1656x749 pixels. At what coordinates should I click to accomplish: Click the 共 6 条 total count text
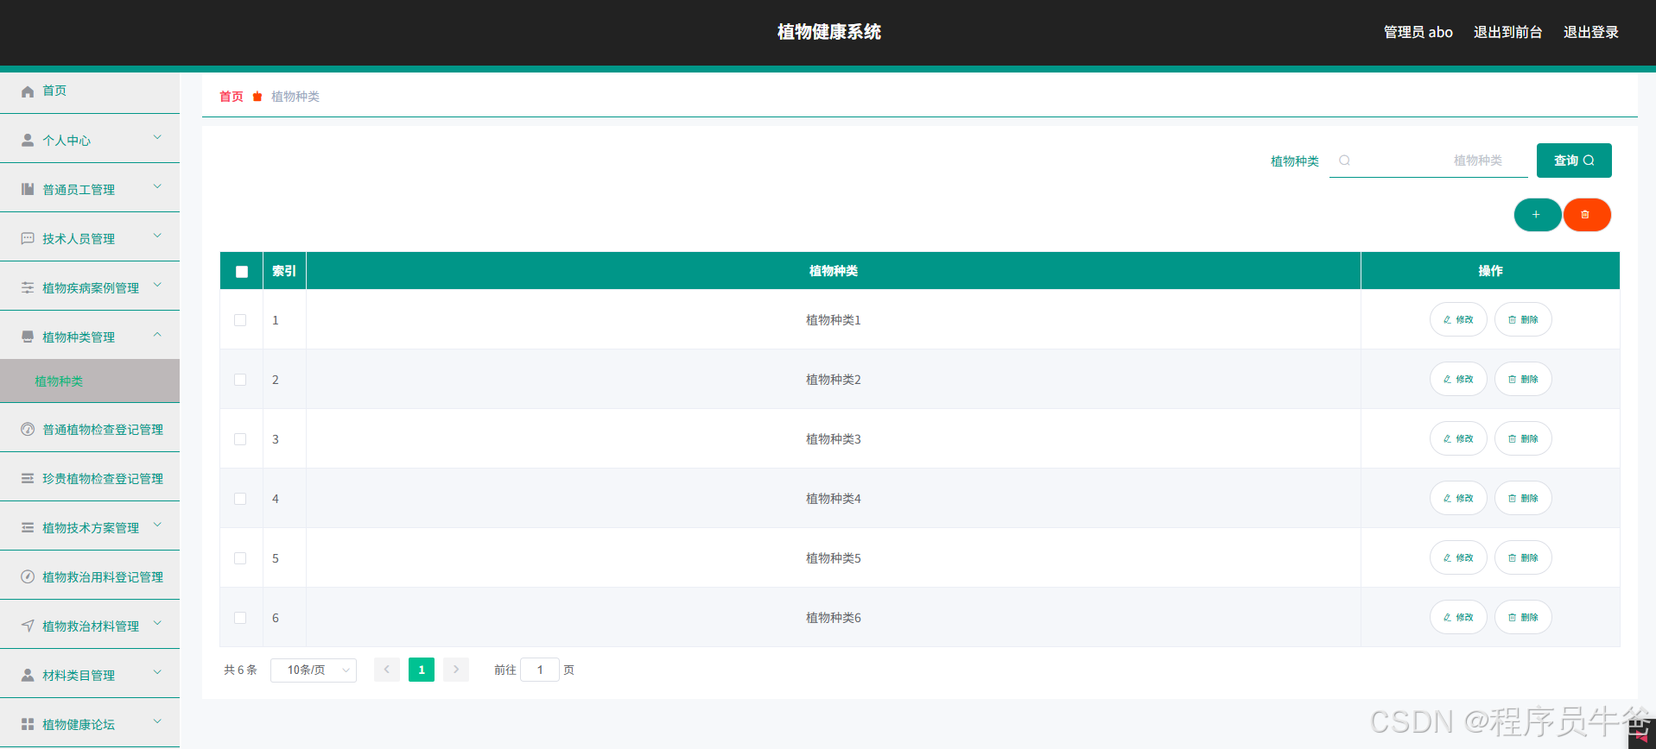240,670
